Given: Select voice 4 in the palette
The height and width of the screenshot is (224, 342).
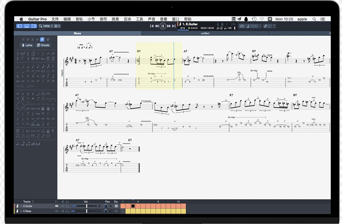Looking at the screenshot, I should pos(37,39).
